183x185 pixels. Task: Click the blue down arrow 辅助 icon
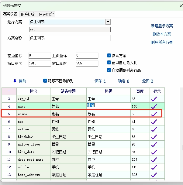click(15, 81)
